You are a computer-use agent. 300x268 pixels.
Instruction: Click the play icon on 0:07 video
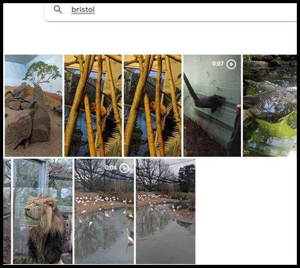[x=232, y=64]
